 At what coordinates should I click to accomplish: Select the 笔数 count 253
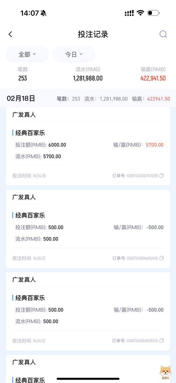click(x=20, y=78)
